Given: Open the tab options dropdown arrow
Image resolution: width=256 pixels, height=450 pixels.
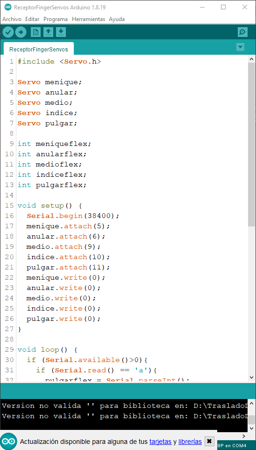Looking at the screenshot, I should [x=240, y=47].
